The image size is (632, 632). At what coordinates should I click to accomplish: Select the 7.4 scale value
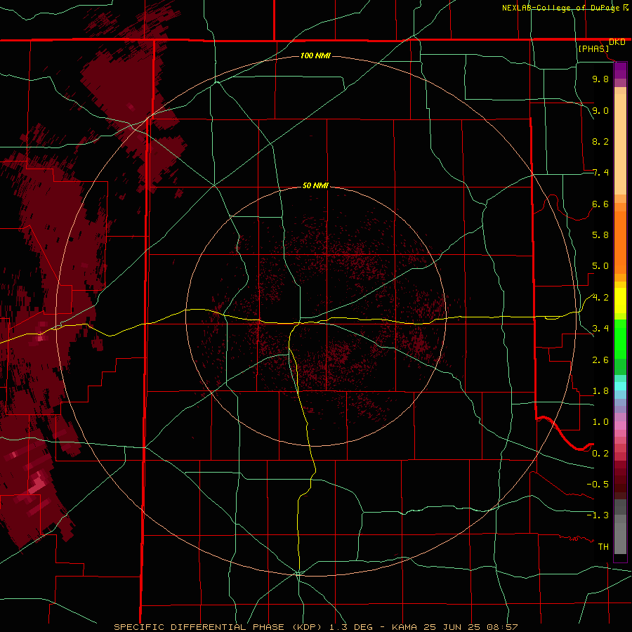coord(600,173)
